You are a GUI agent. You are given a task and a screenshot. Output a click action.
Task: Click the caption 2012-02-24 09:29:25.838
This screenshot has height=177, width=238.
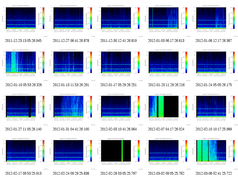click(x=71, y=173)
